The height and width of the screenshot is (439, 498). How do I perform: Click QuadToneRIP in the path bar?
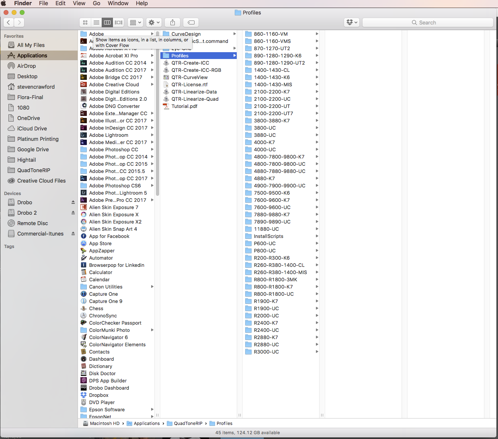tap(185, 423)
